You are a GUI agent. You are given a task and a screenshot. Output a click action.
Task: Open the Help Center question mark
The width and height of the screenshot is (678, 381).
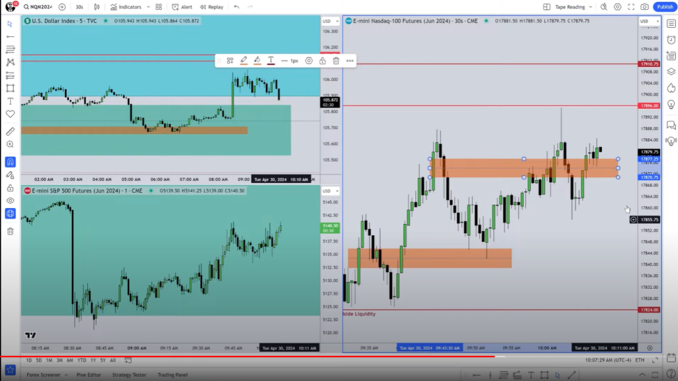pos(671,374)
